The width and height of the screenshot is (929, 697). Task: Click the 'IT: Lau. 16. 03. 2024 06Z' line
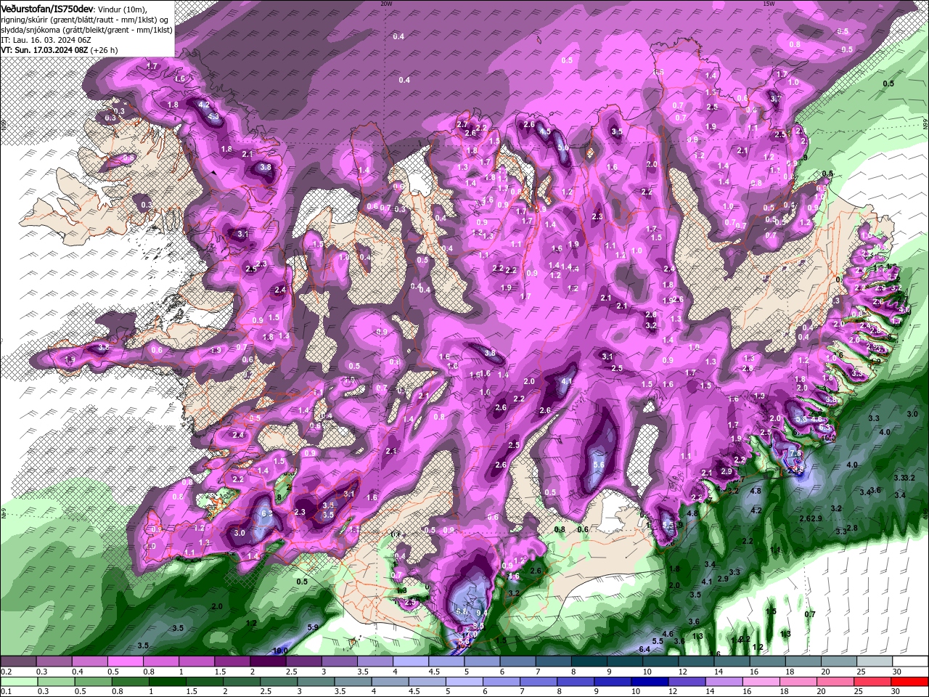(x=46, y=40)
